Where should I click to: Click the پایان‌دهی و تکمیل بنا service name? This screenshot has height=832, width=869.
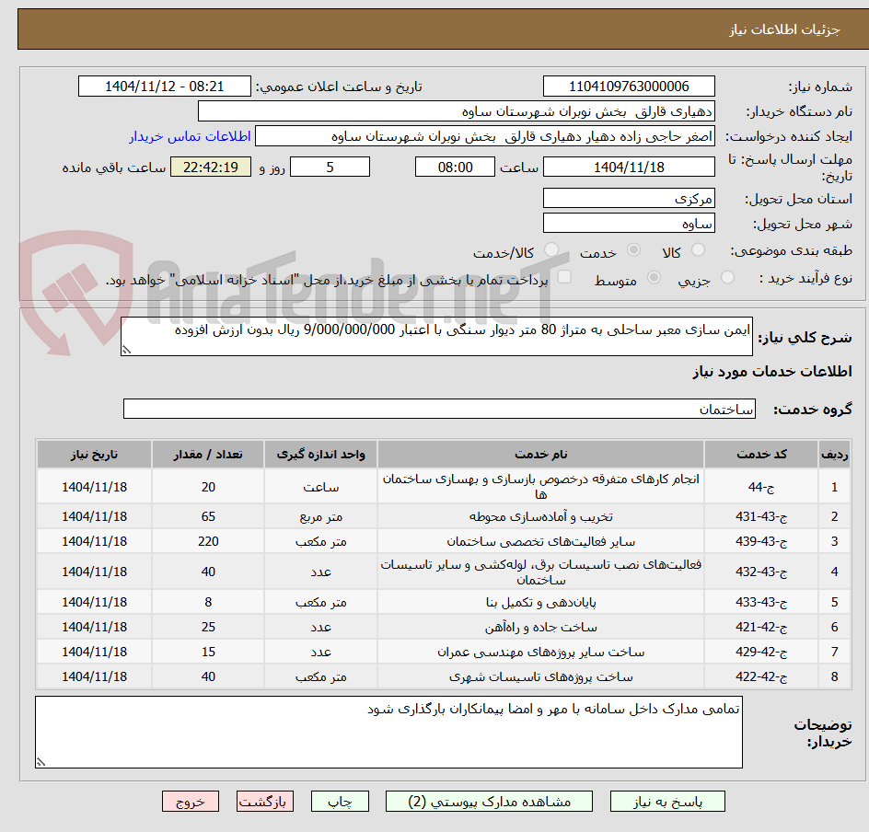(541, 602)
